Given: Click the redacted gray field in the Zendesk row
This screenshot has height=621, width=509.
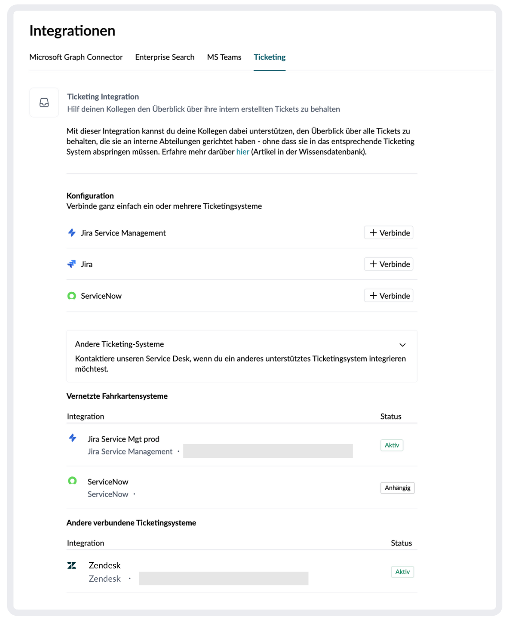Looking at the screenshot, I should (224, 579).
